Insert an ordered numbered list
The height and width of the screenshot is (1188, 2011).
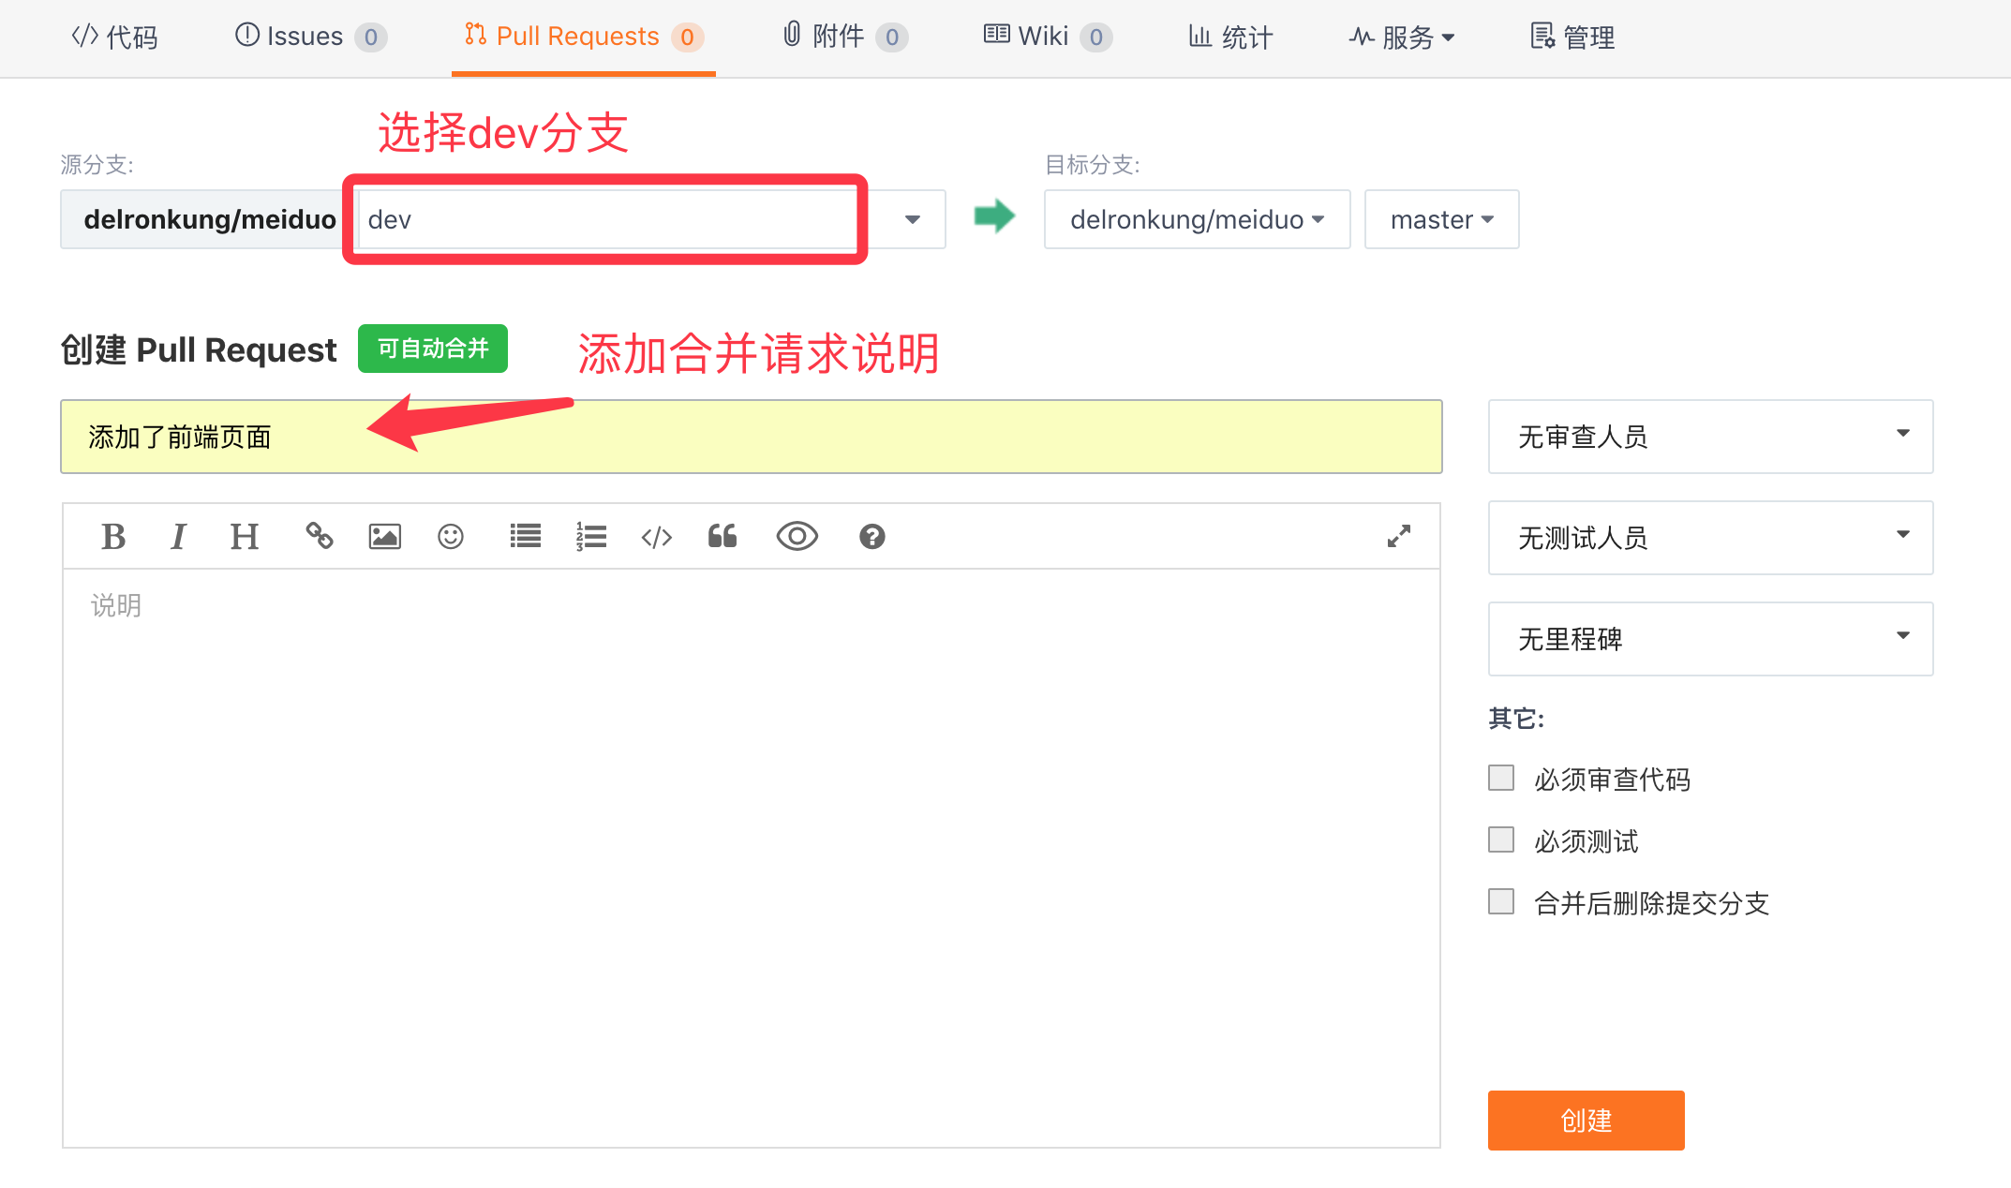591,537
